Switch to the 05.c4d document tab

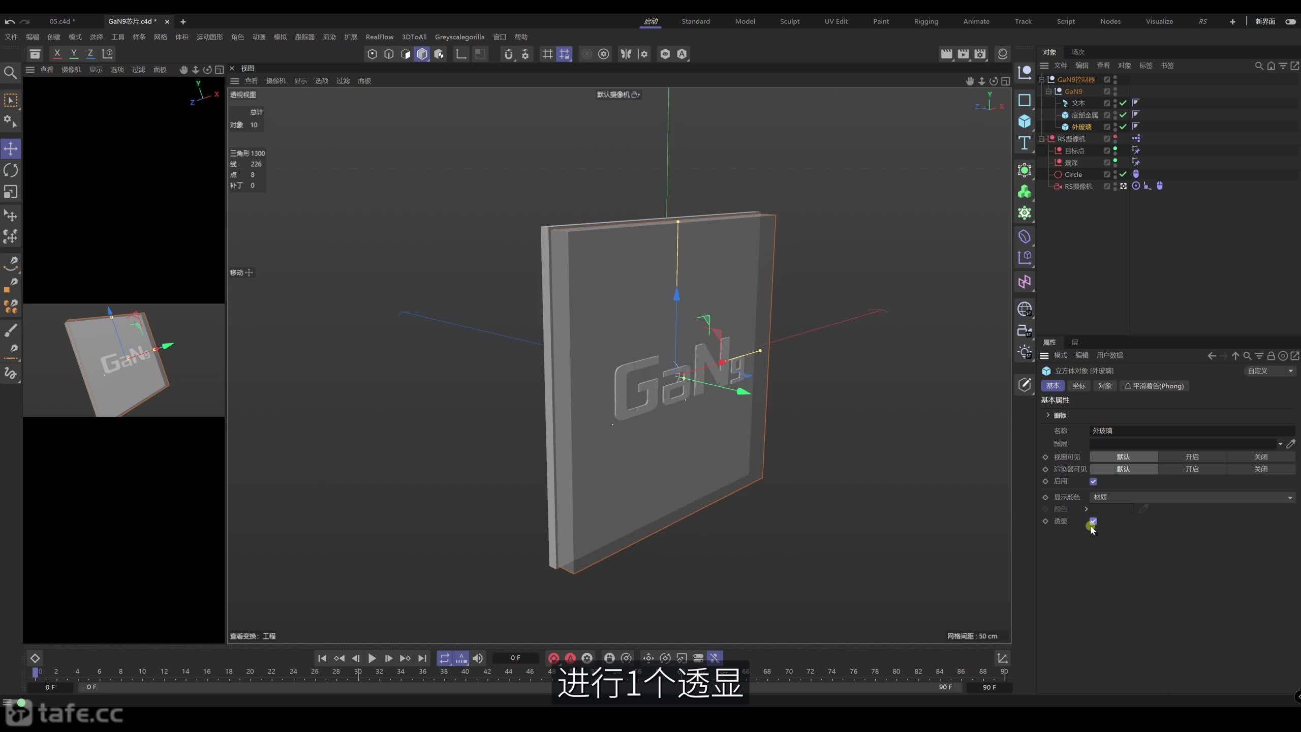click(62, 21)
